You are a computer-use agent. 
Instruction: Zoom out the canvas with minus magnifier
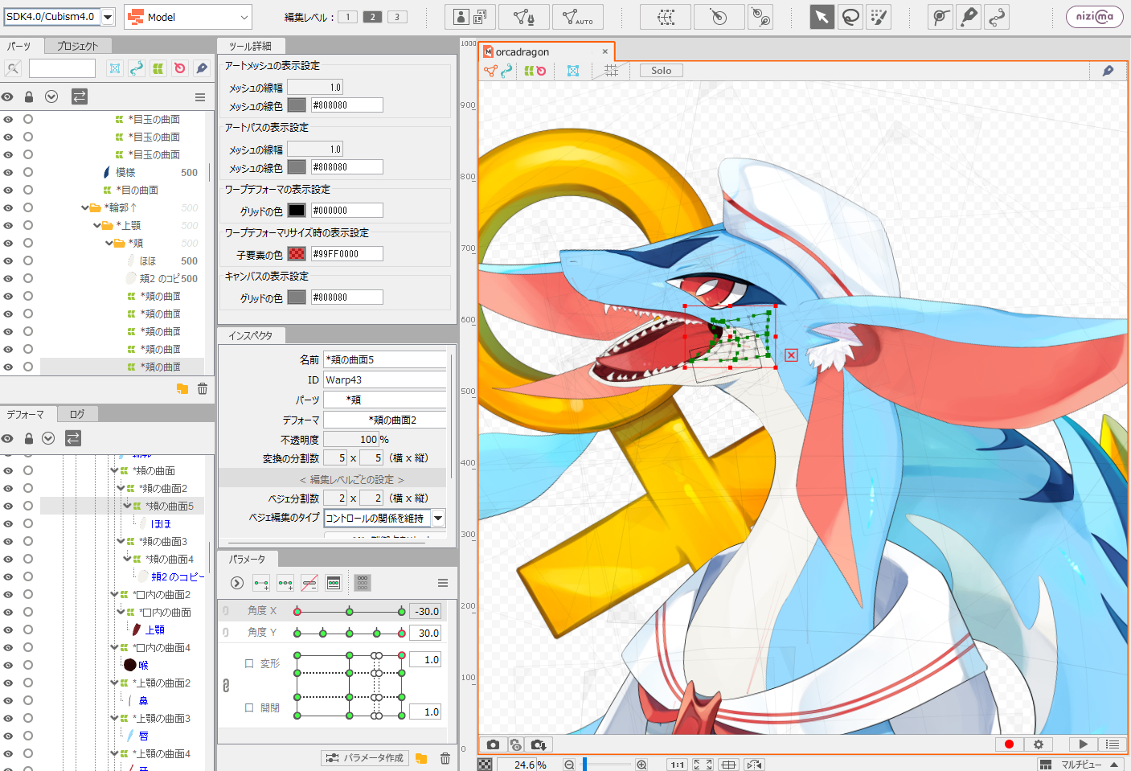[569, 765]
